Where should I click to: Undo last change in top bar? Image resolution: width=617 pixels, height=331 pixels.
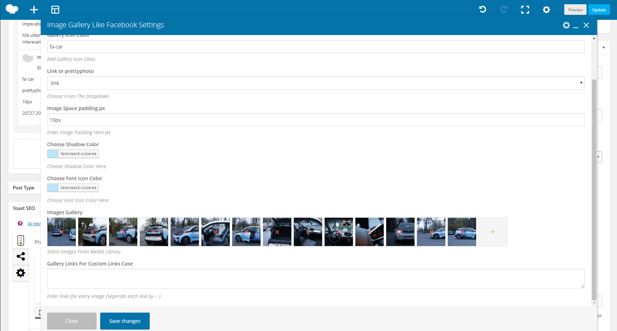(482, 10)
